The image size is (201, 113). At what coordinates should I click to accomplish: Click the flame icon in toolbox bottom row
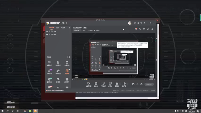[x=58, y=87]
